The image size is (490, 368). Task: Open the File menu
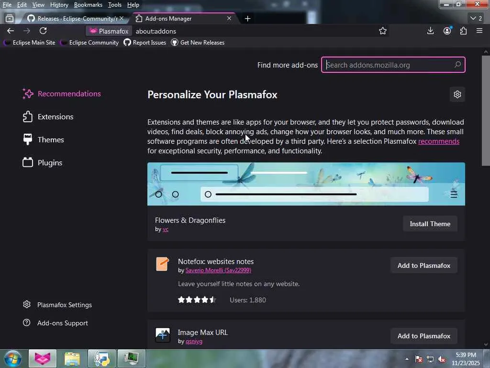pyautogui.click(x=7, y=5)
